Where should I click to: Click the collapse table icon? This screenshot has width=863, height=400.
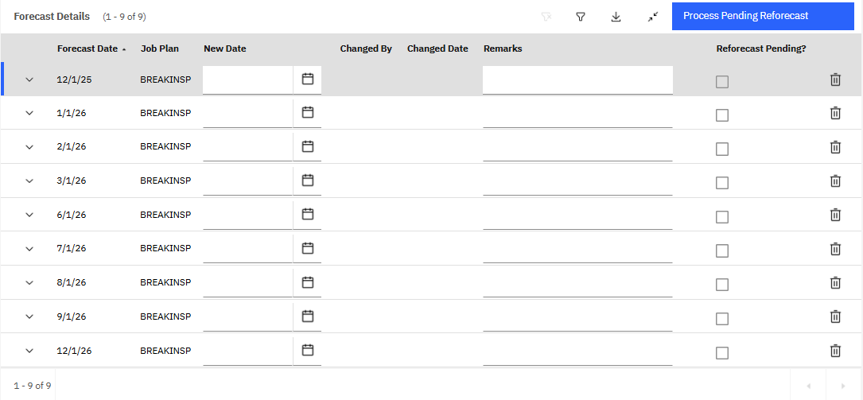click(x=652, y=17)
